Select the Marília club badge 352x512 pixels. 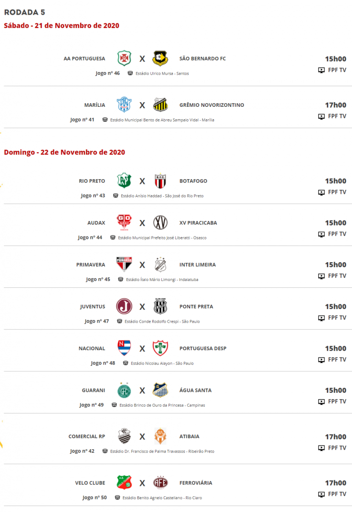pyautogui.click(x=124, y=105)
